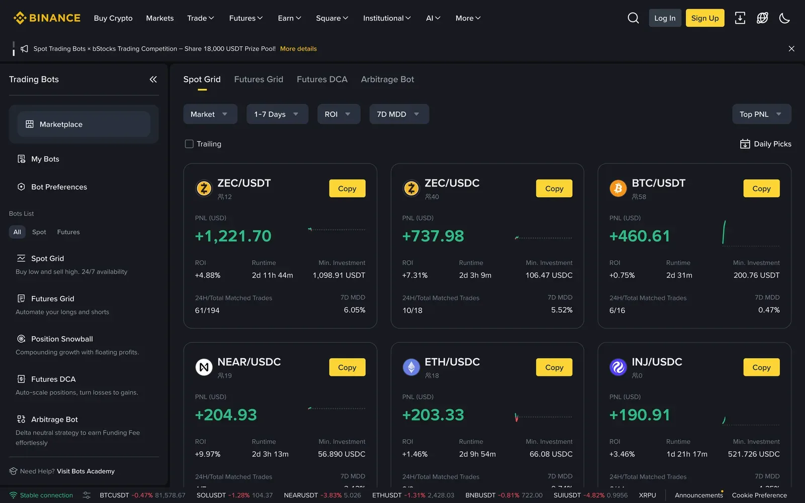Enable the Trailing checkbox

pos(189,144)
